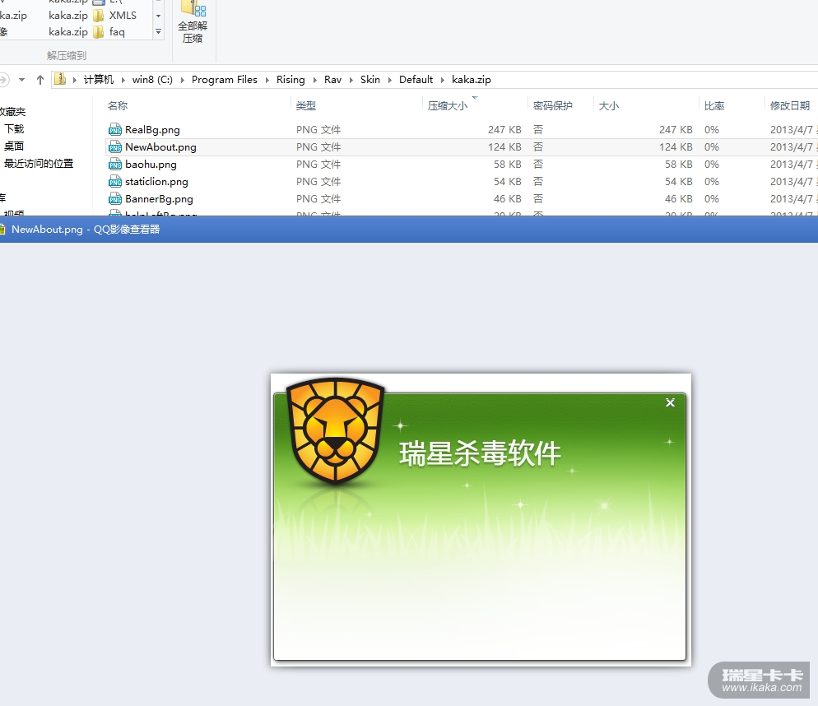Expand chevron after Rising breadcrumb
Viewport: 818px width, 706px height.
click(314, 80)
